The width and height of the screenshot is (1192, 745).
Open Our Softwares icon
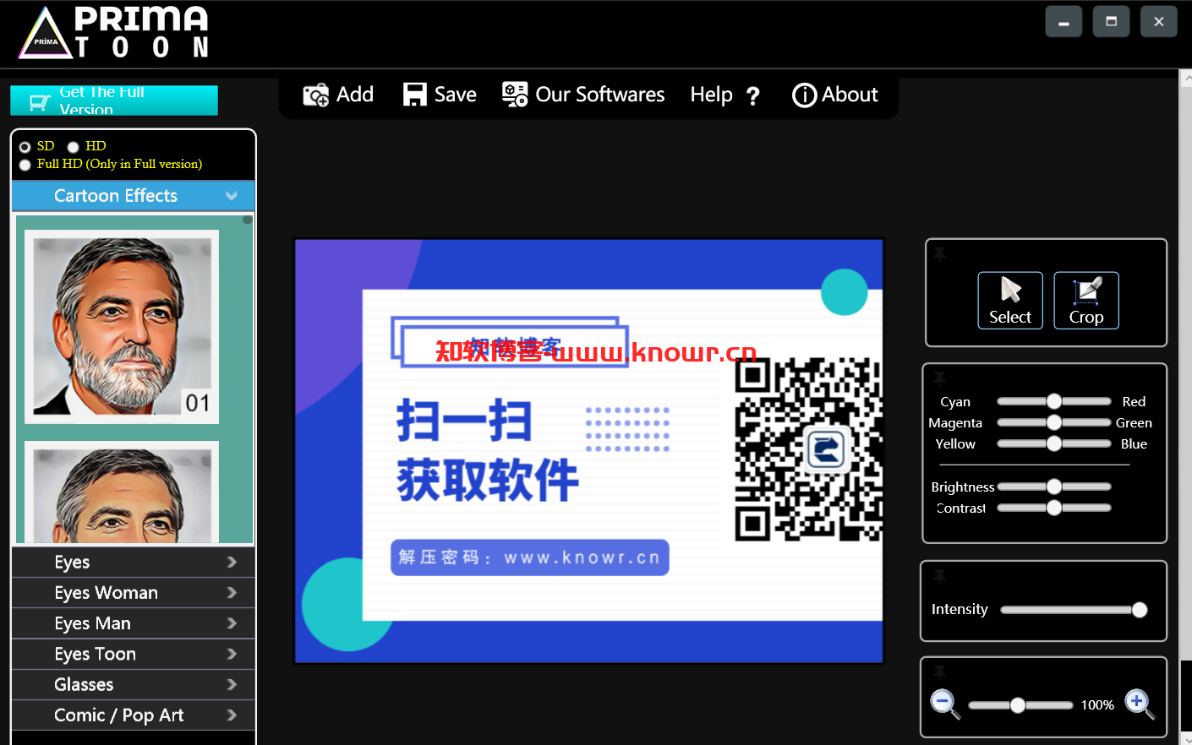pyautogui.click(x=515, y=95)
